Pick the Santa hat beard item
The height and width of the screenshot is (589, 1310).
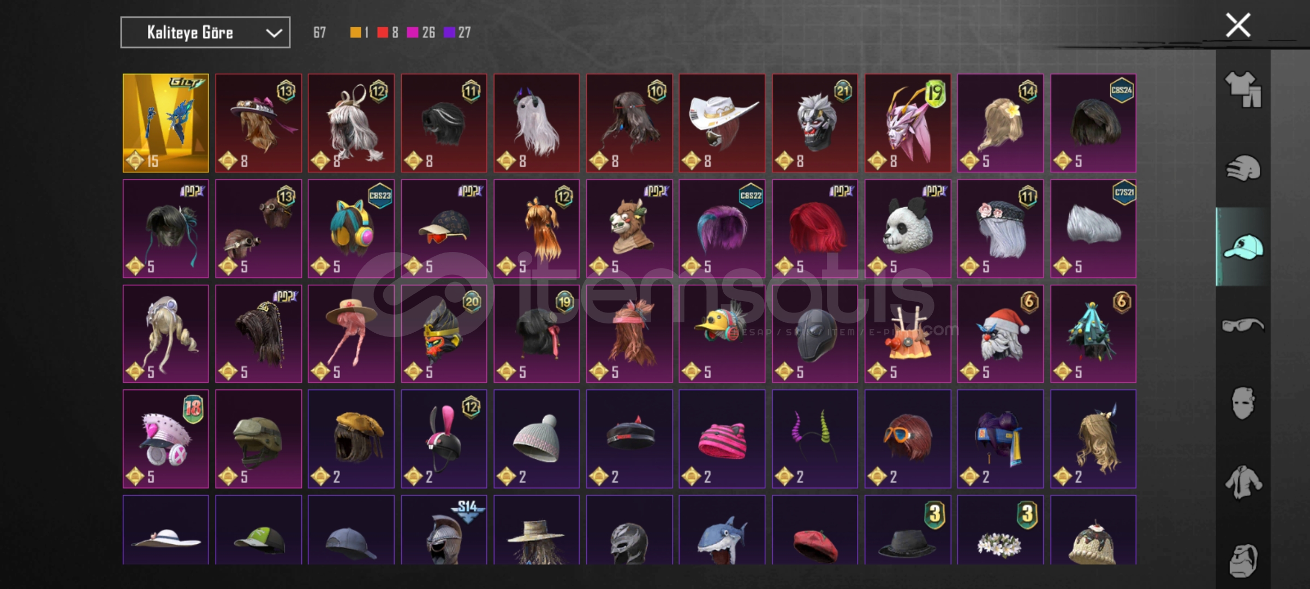pos(1000,334)
